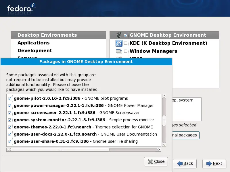Proceed with the Next button
The height and width of the screenshot is (172, 230).
click(214, 163)
